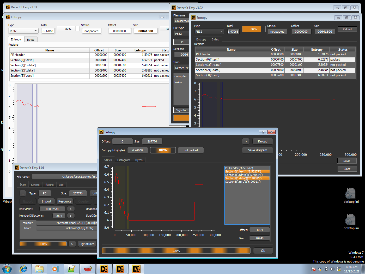Viewport: 365px width, 274px height.
Task: Select Section1(".rdata") entry in region list
Action: tap(247, 175)
